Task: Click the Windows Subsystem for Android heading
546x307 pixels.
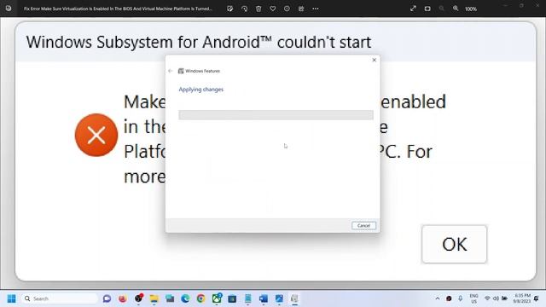Action: [199, 43]
